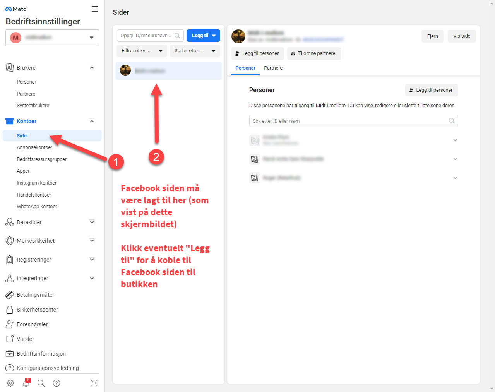
Task: Select Sider in the Kontoer list
Action: [x=52, y=136]
